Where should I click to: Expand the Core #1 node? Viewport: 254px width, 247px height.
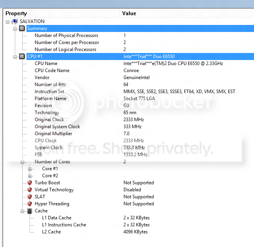pos(30,169)
